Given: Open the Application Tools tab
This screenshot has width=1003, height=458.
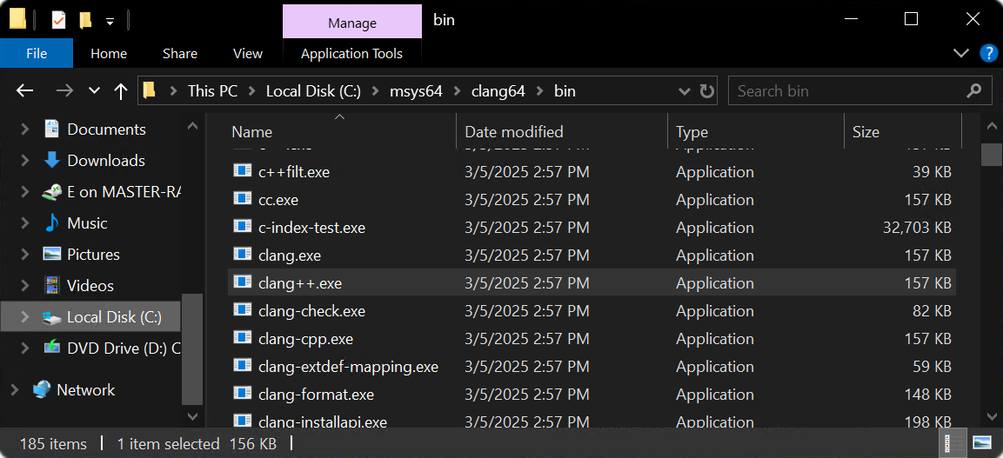Looking at the screenshot, I should pyautogui.click(x=351, y=54).
